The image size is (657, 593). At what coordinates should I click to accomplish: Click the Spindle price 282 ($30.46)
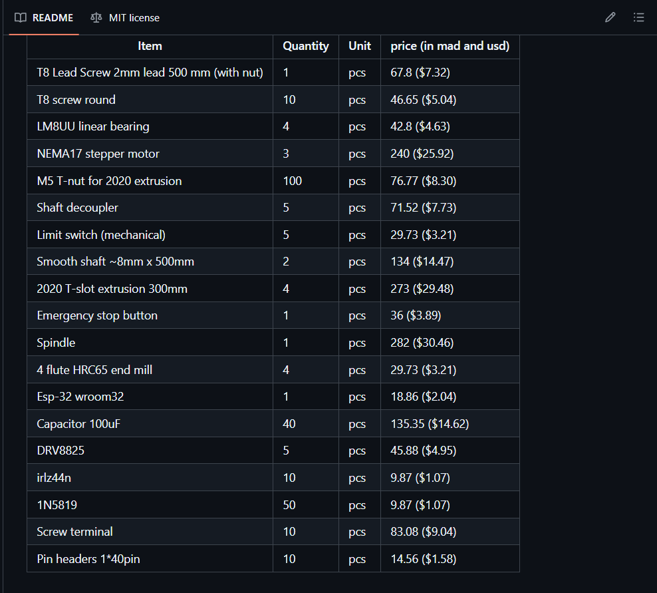click(422, 343)
